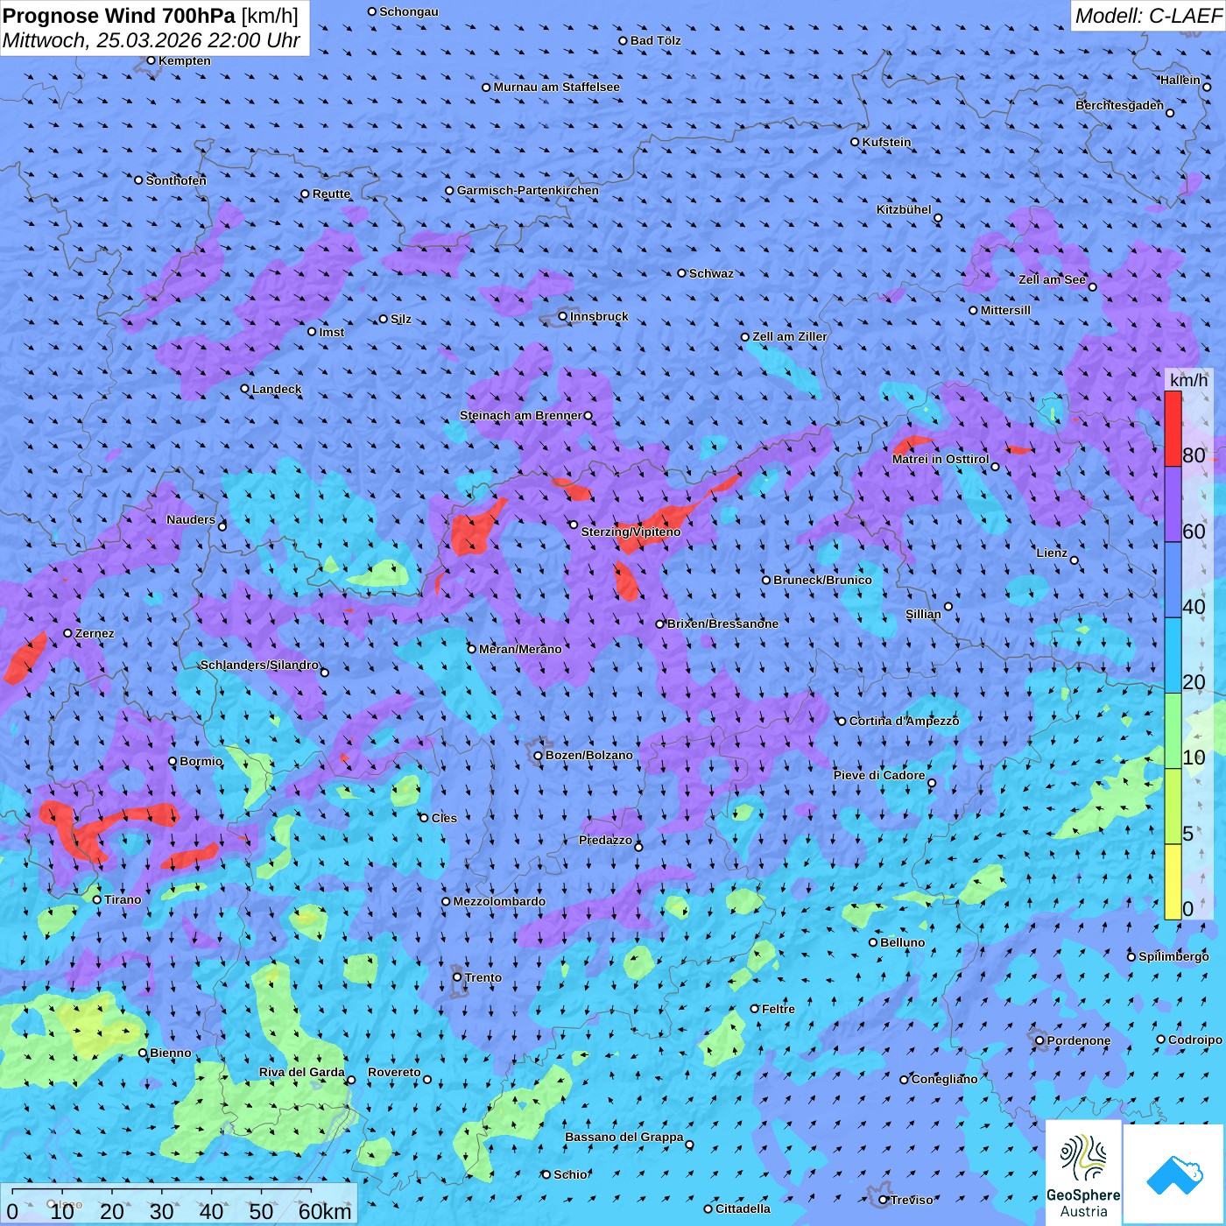
Task: Click the 'Sterzing/Vipiteno' label
Action: 631,532
